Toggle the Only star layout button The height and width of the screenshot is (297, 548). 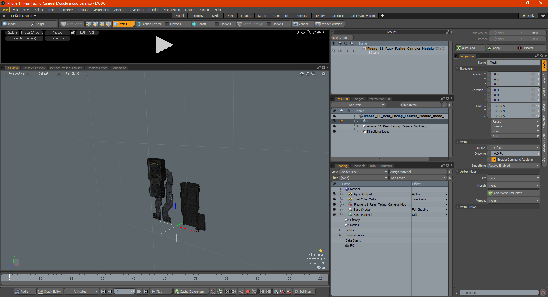point(528,16)
